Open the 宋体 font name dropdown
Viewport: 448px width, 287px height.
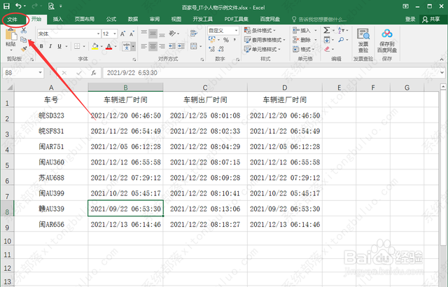pyautogui.click(x=98, y=34)
